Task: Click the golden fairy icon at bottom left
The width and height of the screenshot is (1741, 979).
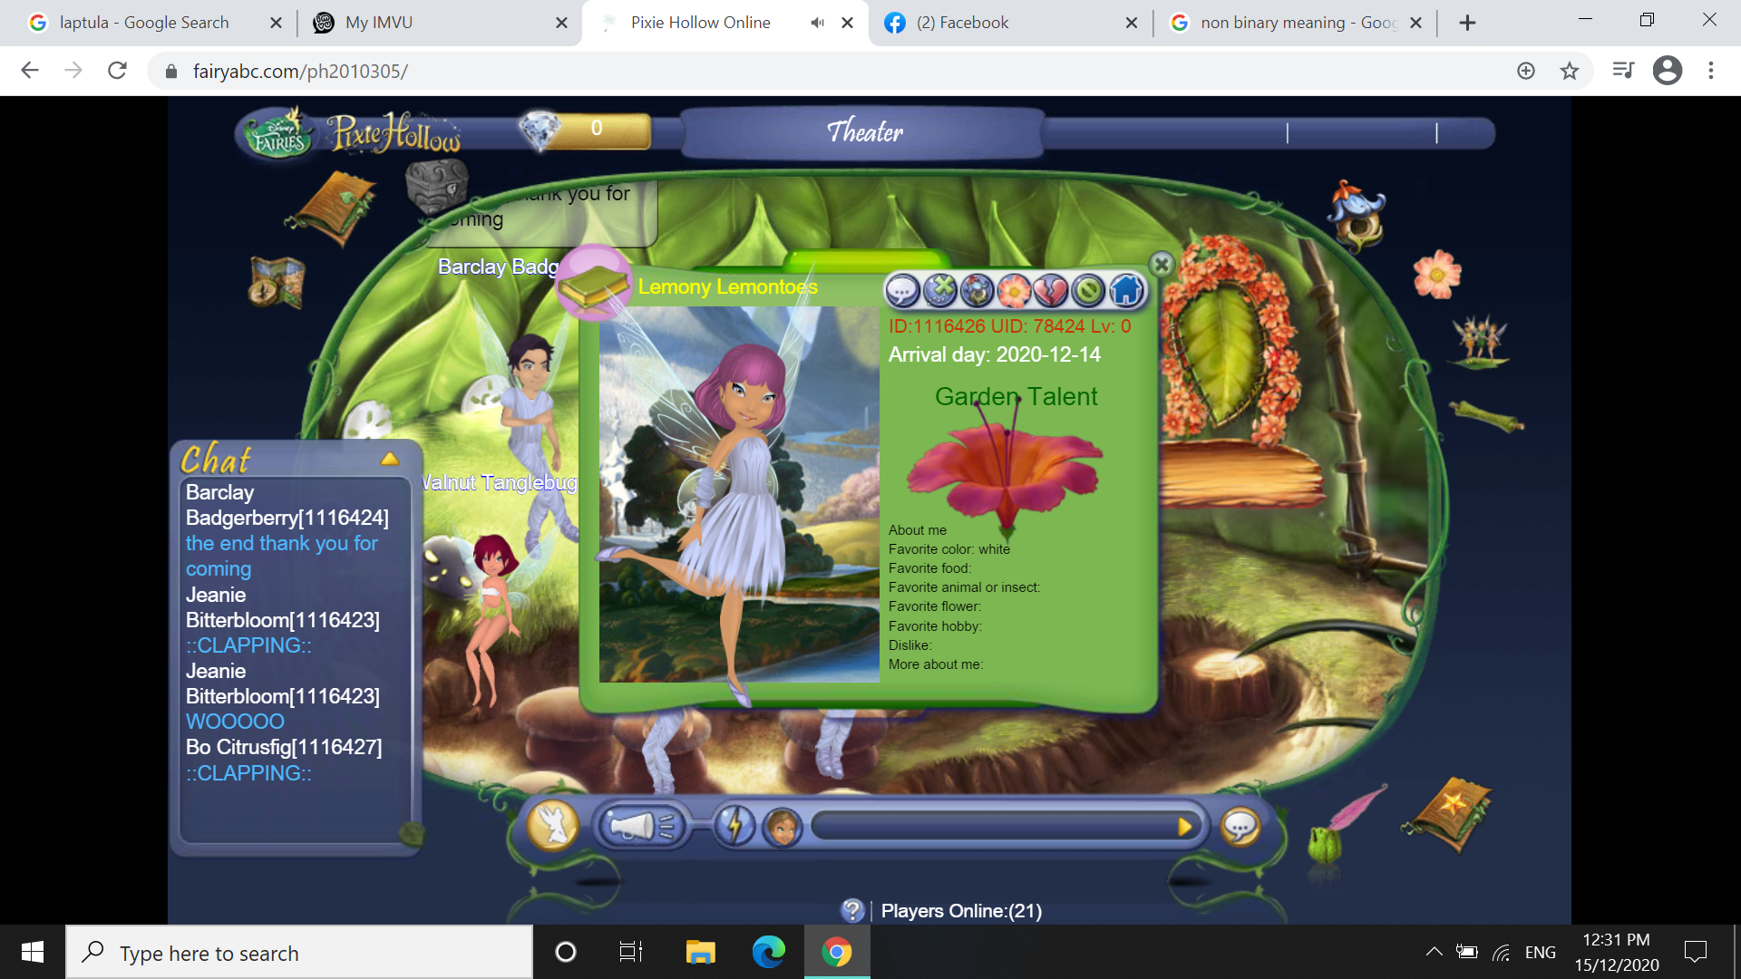Action: pos(554,825)
